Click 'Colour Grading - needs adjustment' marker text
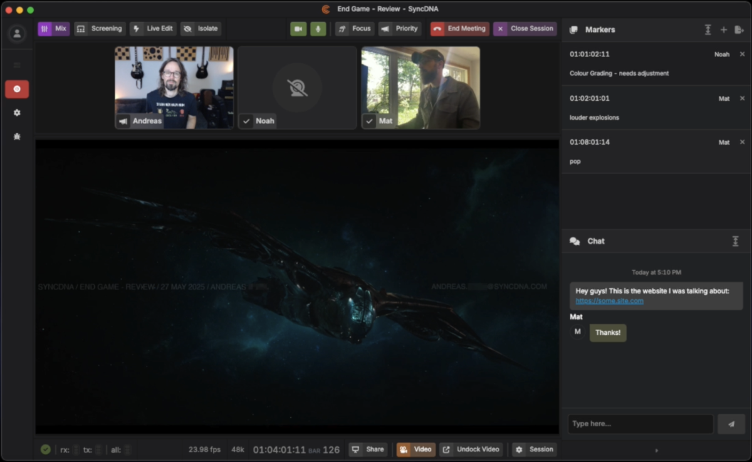Image resolution: width=752 pixels, height=462 pixels. tap(619, 73)
